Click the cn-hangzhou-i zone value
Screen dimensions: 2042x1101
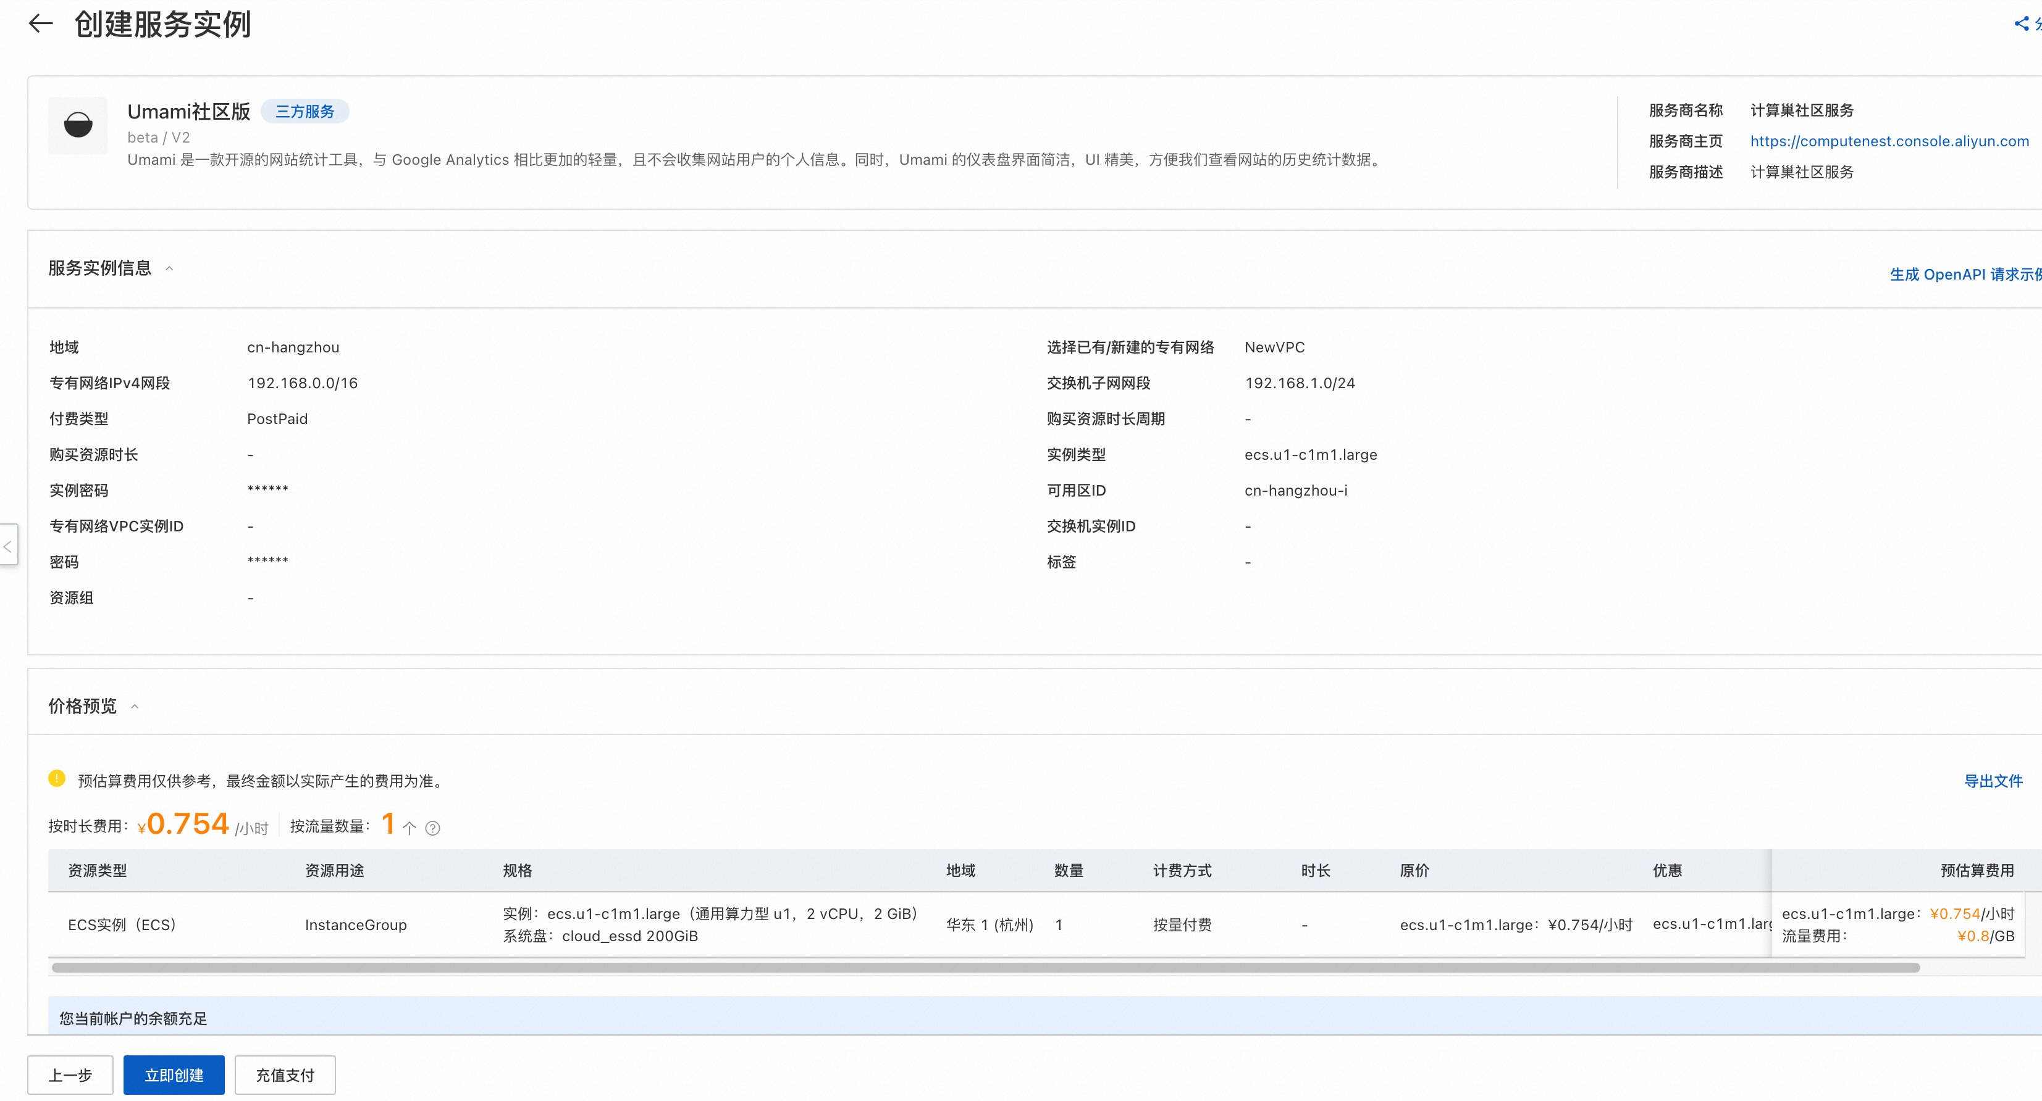[1296, 490]
